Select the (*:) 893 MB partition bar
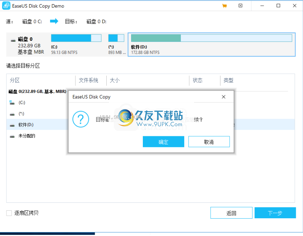Screen dimensions: 303x236 116,38
